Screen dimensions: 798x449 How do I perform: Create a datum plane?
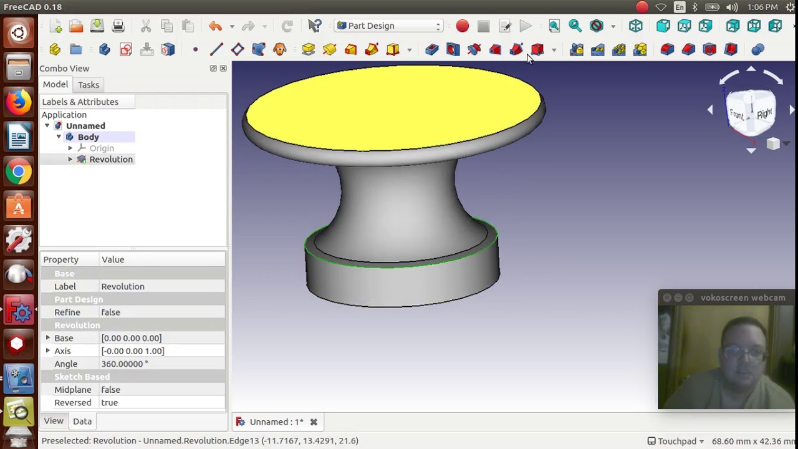tap(238, 49)
